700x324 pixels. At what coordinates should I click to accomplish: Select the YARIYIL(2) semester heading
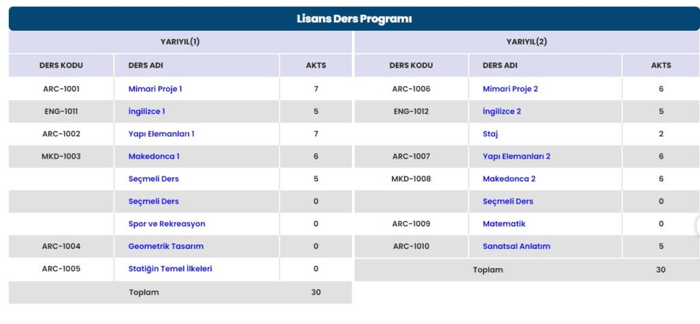point(526,42)
